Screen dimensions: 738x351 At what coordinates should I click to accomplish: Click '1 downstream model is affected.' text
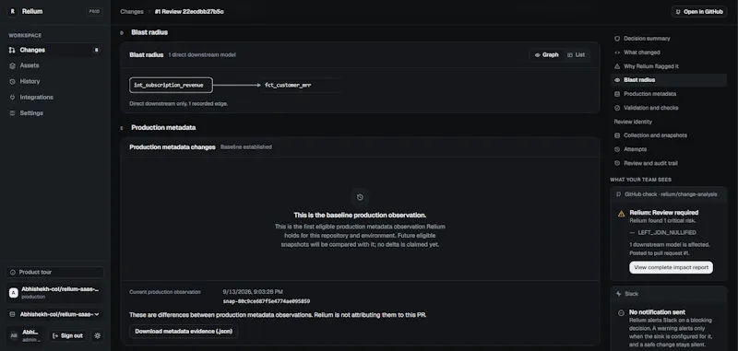tap(670, 245)
